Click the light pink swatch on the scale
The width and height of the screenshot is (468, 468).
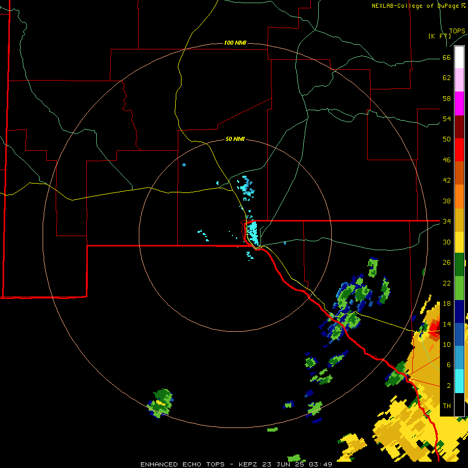coord(459,80)
